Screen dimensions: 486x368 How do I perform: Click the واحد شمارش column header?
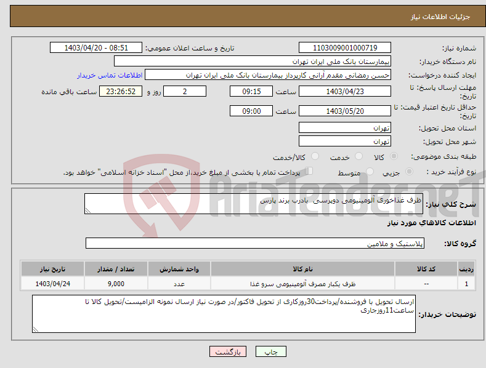(179, 269)
